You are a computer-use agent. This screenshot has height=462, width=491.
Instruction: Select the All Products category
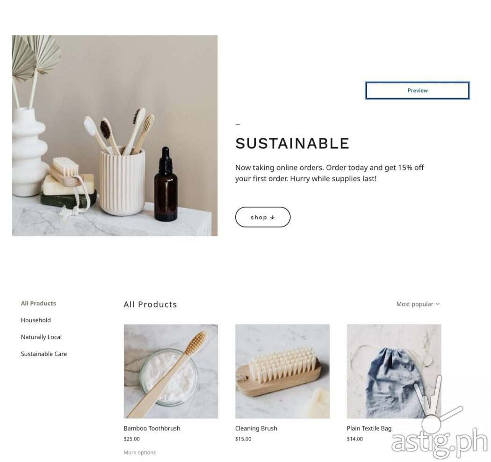[38, 304]
